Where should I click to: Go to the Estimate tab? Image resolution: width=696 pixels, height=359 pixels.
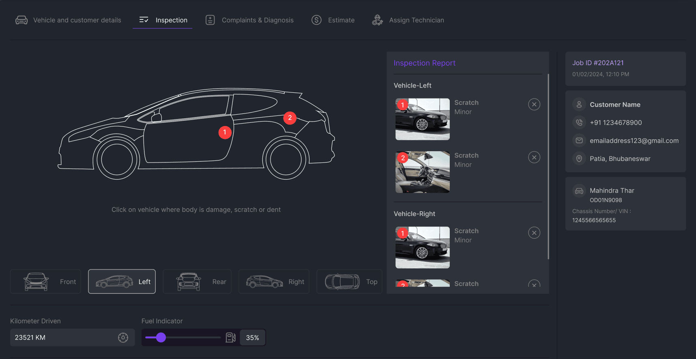(333, 20)
